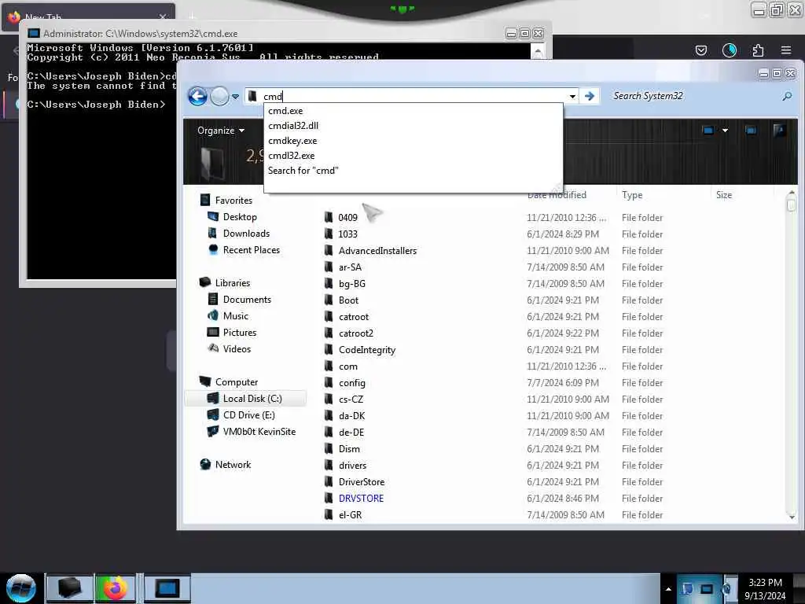Select the Boot folder icon
The height and width of the screenshot is (604, 805).
pos(329,300)
